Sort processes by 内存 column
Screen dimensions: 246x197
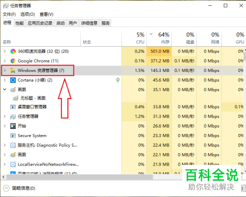(159, 39)
